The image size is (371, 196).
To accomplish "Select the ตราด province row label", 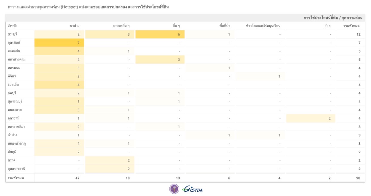I will pyautogui.click(x=11, y=160).
